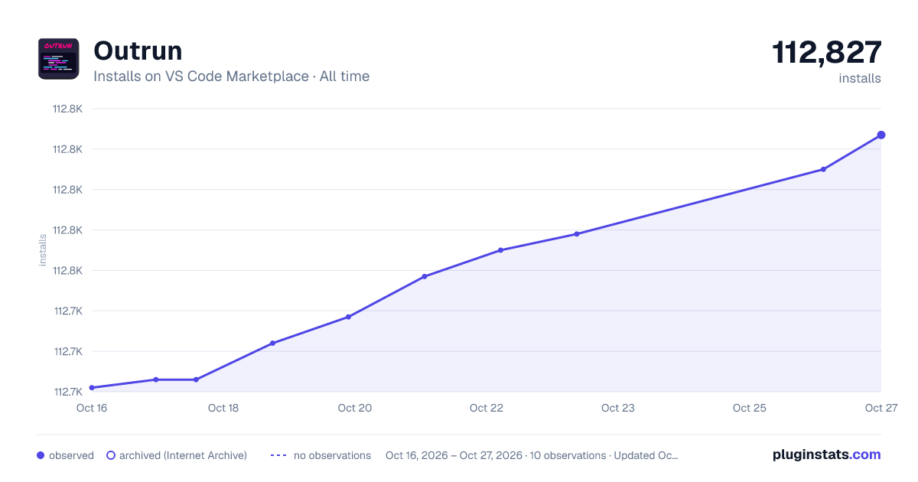The width and height of the screenshot is (918, 482).
Task: Click the 112,827 total installs figure
Action: coord(827,52)
